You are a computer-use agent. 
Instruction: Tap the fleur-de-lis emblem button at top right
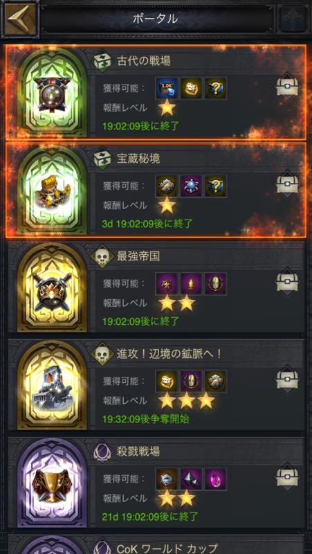click(x=293, y=19)
